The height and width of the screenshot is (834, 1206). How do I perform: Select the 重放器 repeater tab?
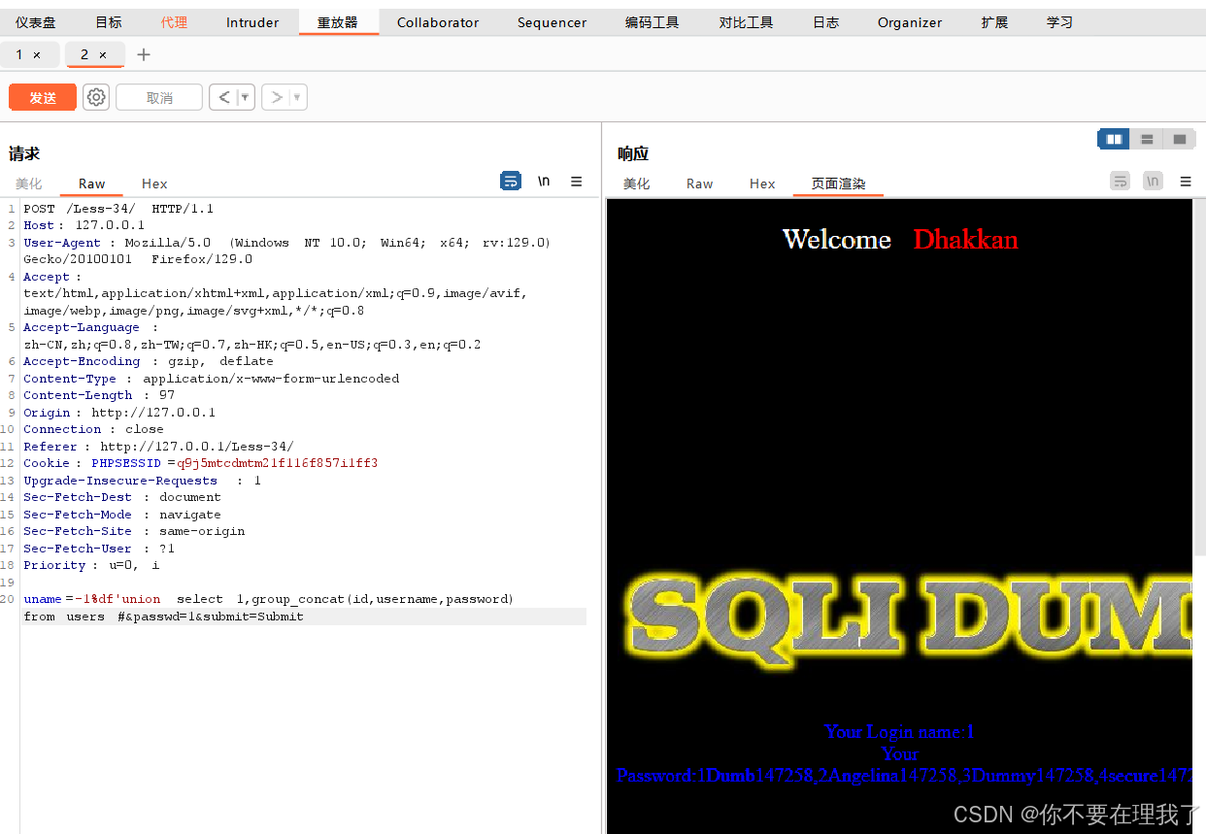coord(338,22)
